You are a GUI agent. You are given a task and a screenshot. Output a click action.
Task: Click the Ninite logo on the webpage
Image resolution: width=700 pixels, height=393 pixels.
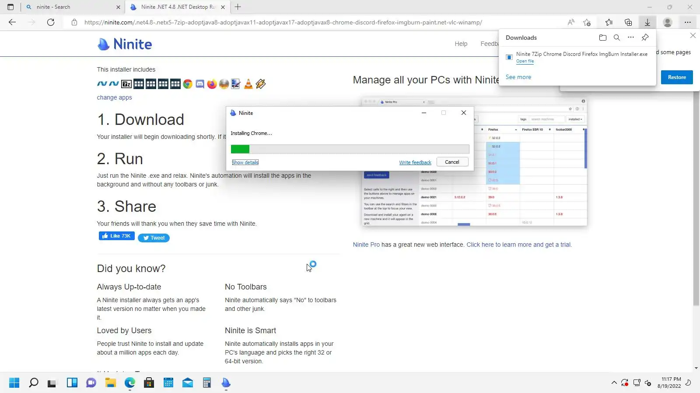(x=125, y=44)
